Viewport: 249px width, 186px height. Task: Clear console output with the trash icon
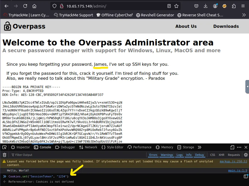4,155
